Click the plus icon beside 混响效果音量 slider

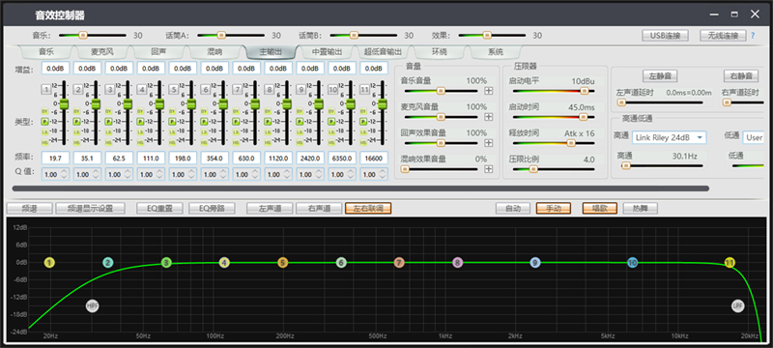pyautogui.click(x=488, y=169)
